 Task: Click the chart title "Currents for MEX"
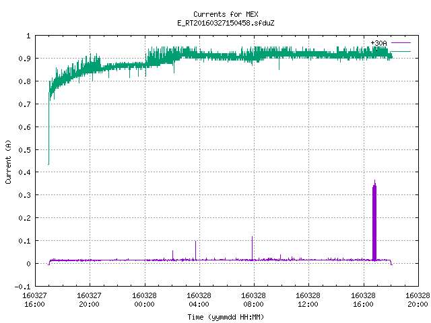226,14
